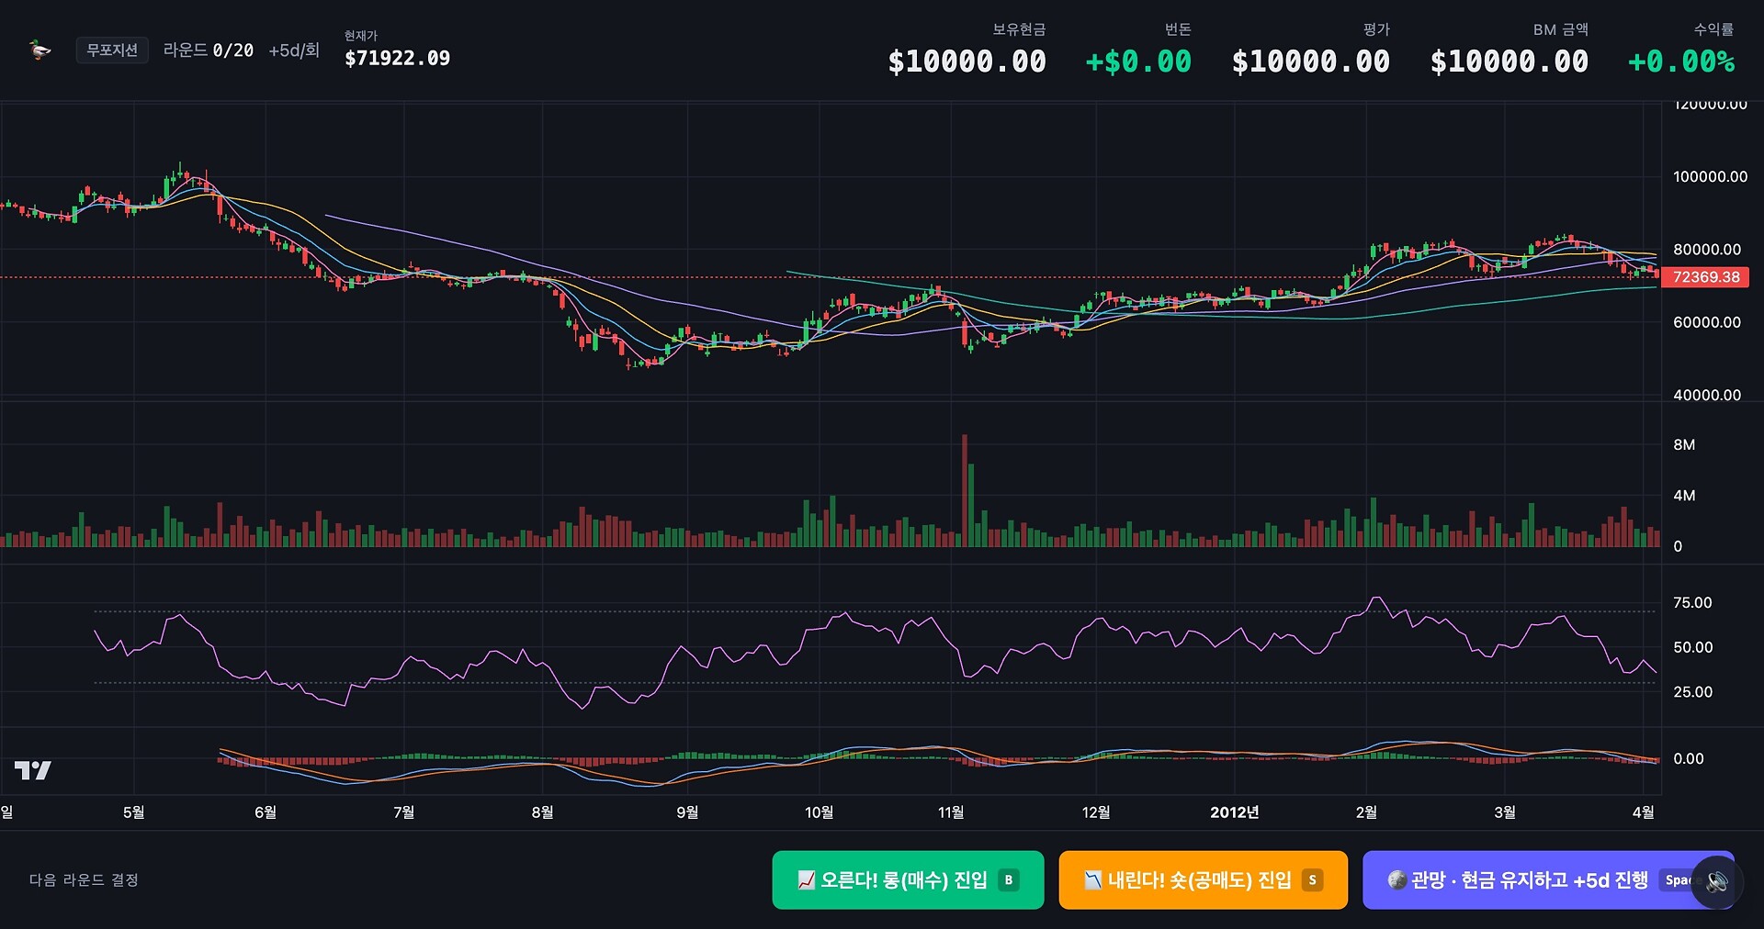Select the 80000.00 price axis label

tap(1707, 250)
